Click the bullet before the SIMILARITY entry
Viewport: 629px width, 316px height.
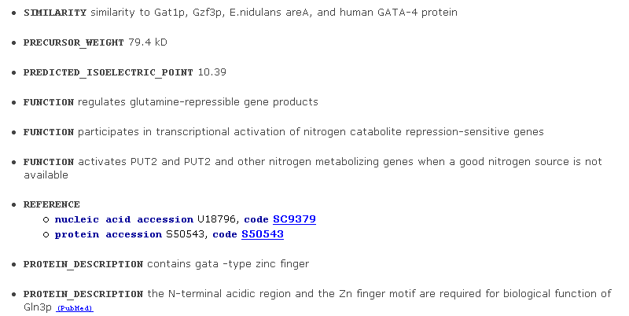[x=14, y=13]
